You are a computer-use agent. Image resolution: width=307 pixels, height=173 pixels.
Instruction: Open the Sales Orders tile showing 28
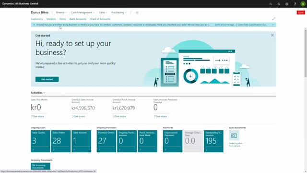pos(61,141)
